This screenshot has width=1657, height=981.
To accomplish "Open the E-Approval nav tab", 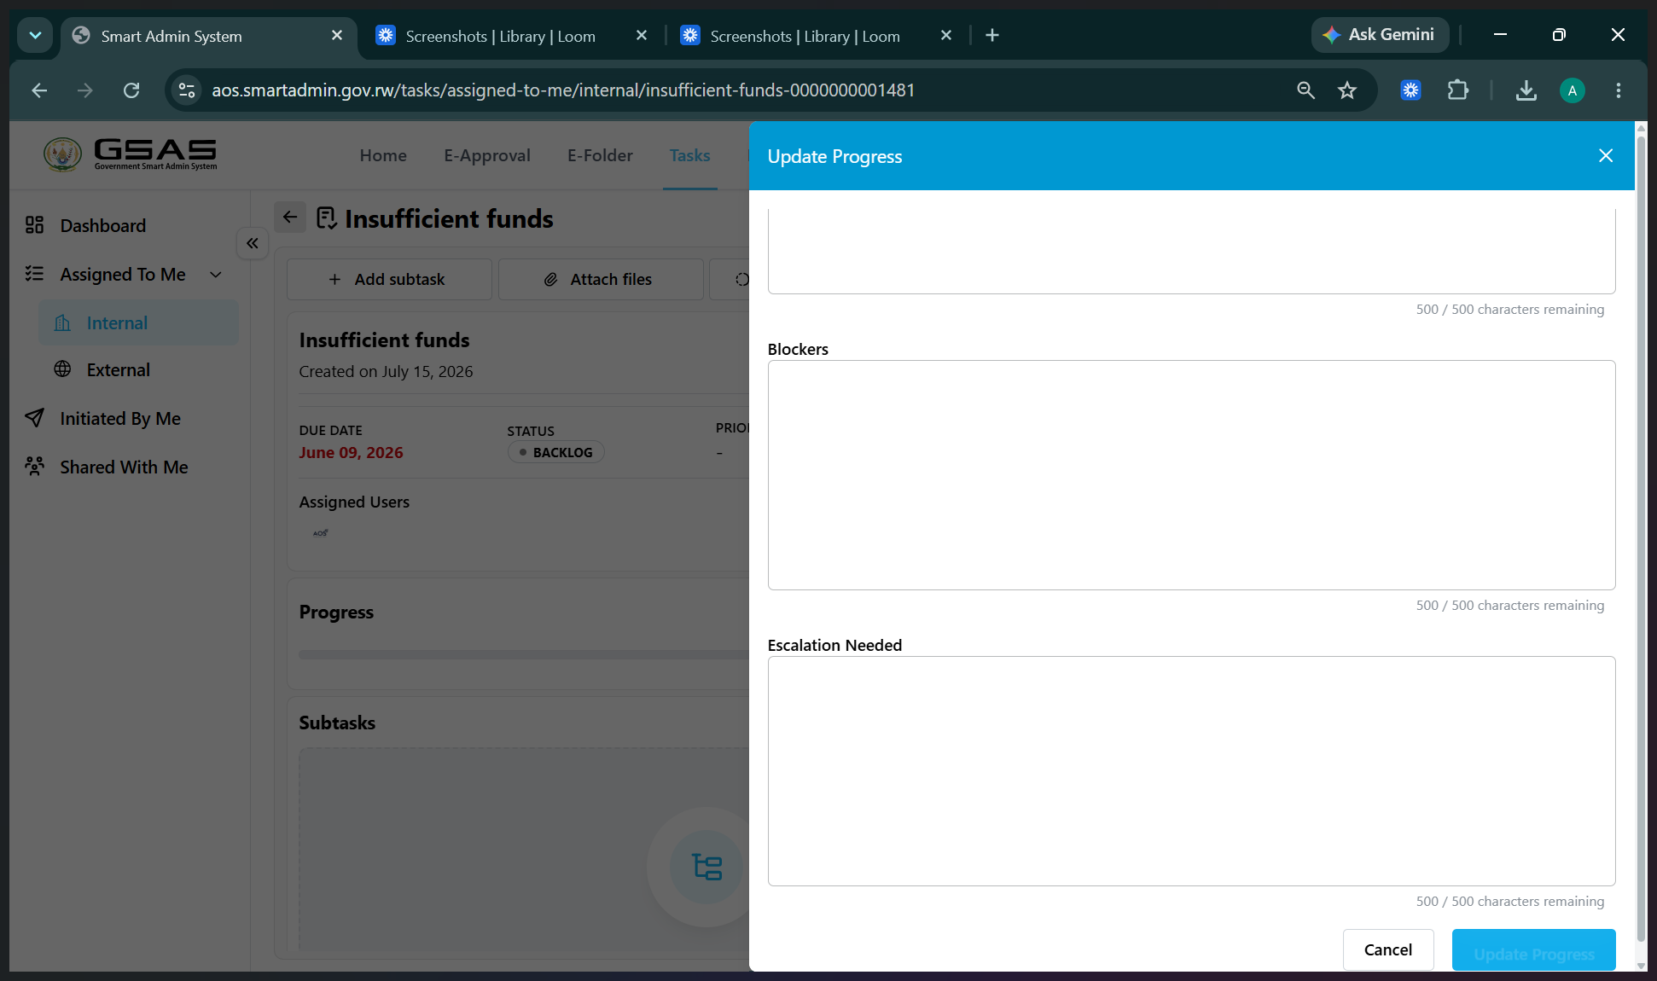I will click(487, 155).
